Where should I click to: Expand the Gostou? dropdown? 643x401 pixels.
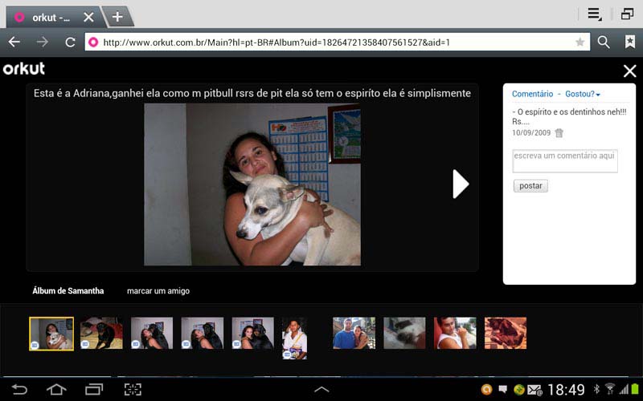(x=583, y=95)
